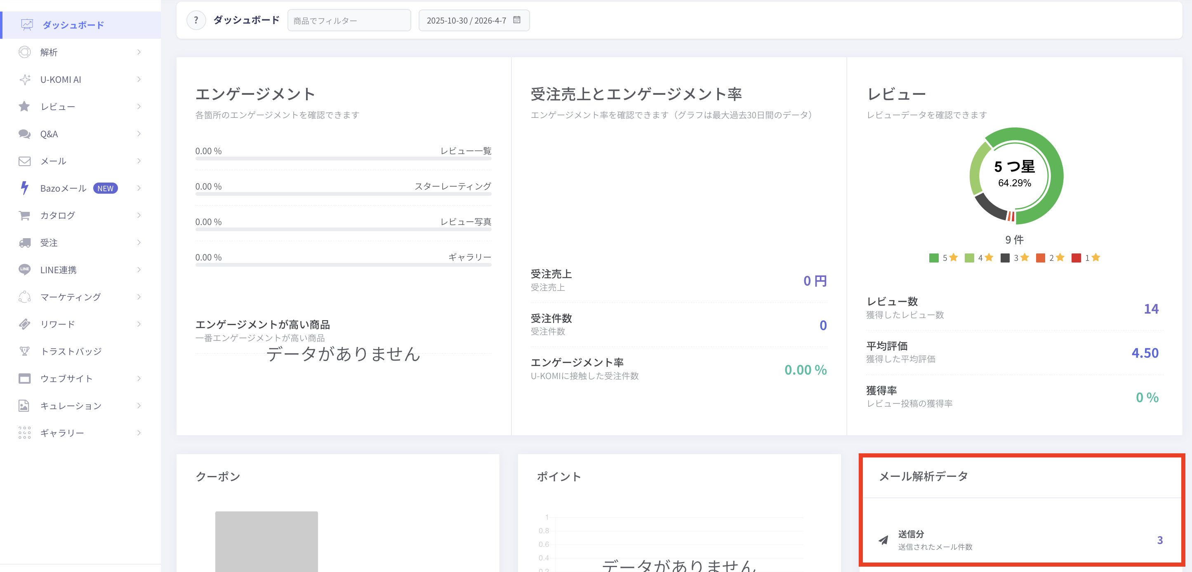Click the 商品でフィルター input field
The image size is (1192, 572).
[349, 20]
